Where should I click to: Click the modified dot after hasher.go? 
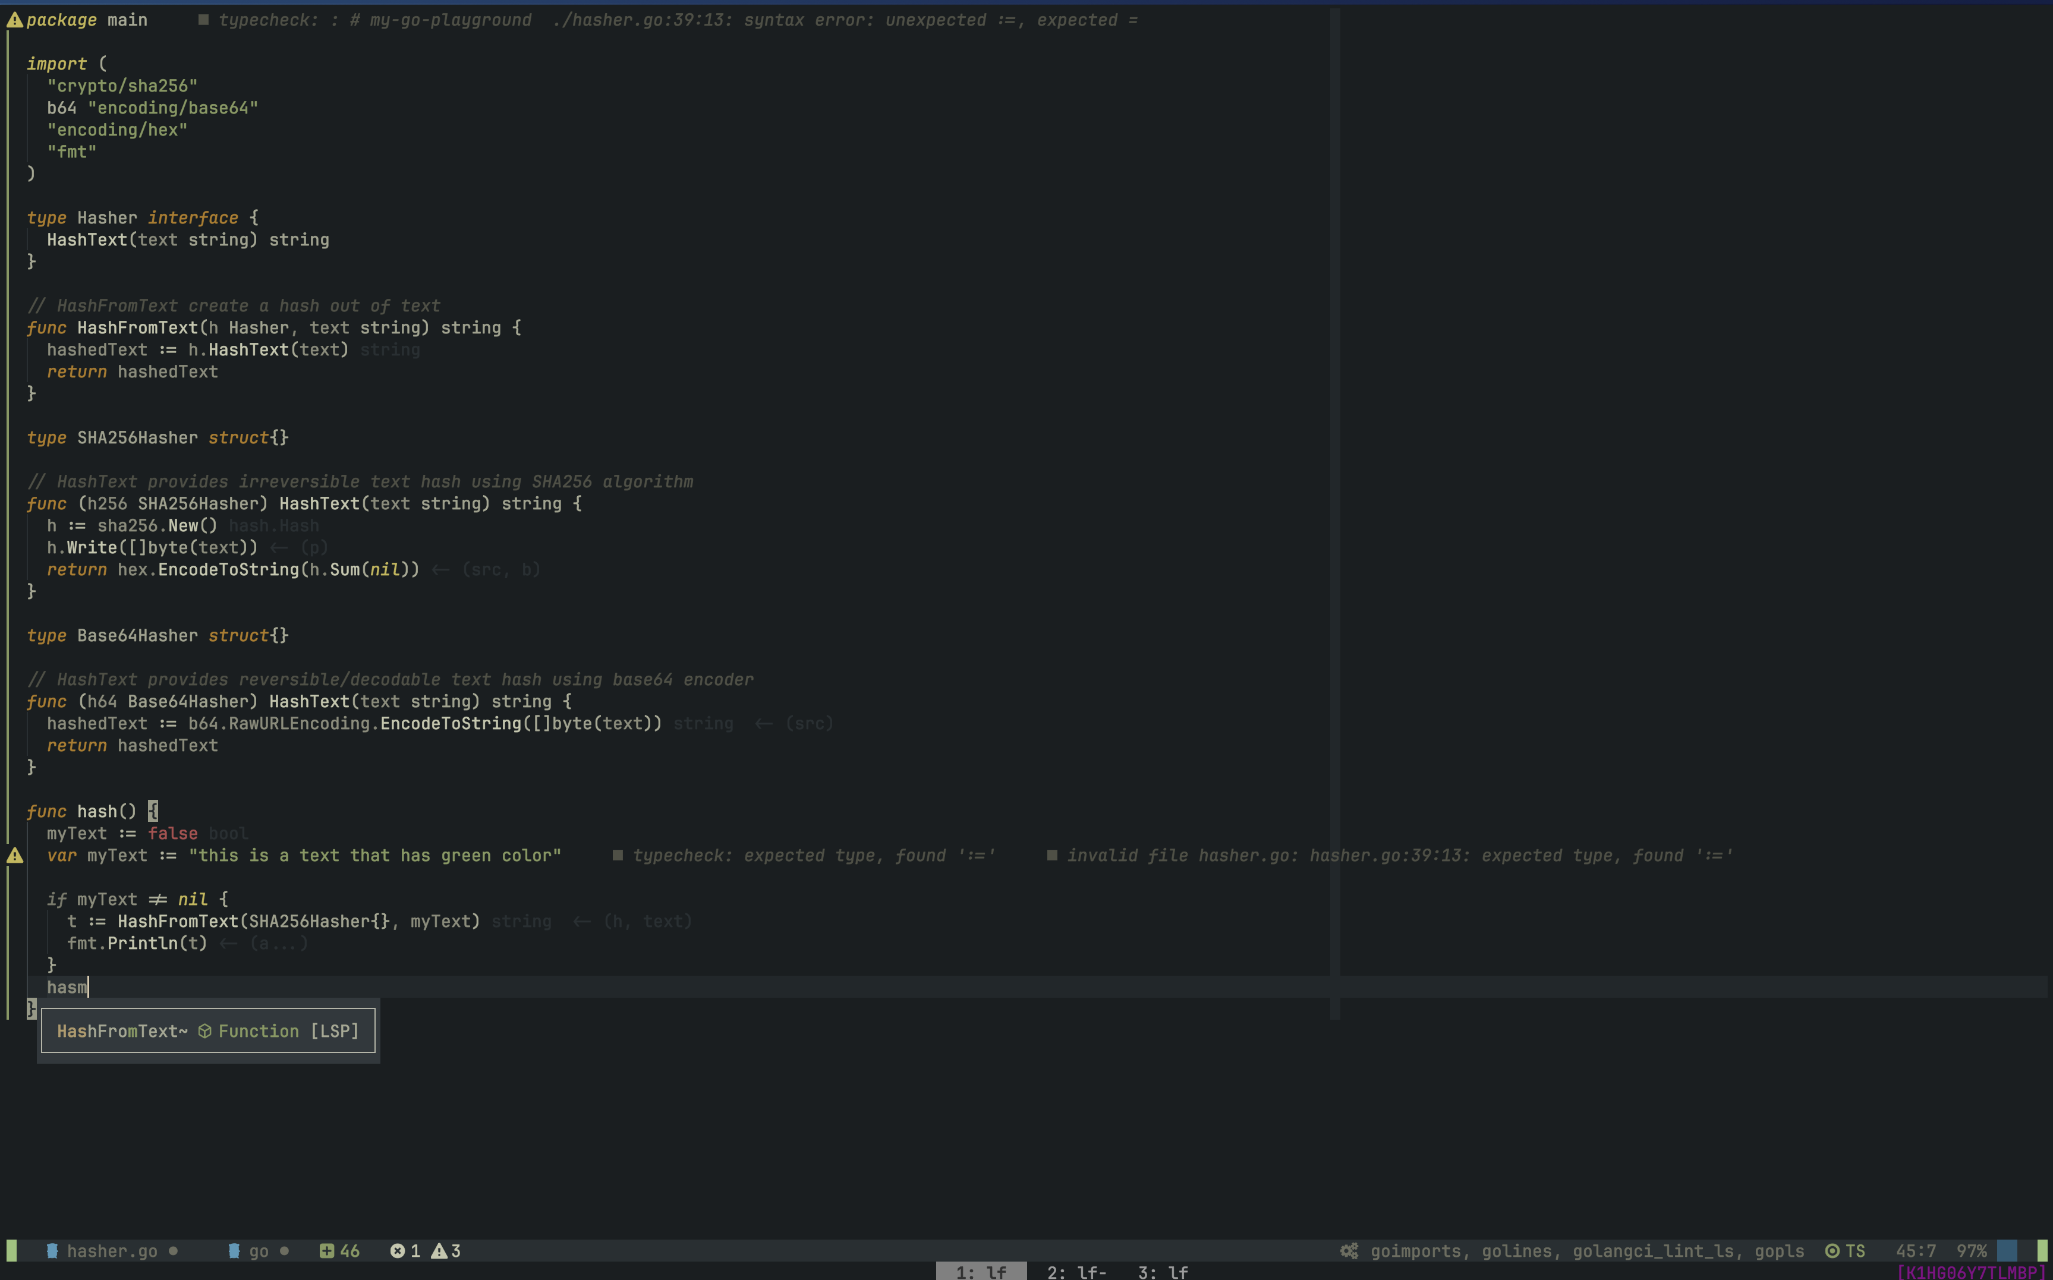(173, 1250)
